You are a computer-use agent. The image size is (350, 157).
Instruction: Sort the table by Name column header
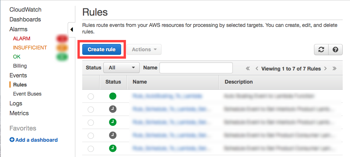pos(140,82)
